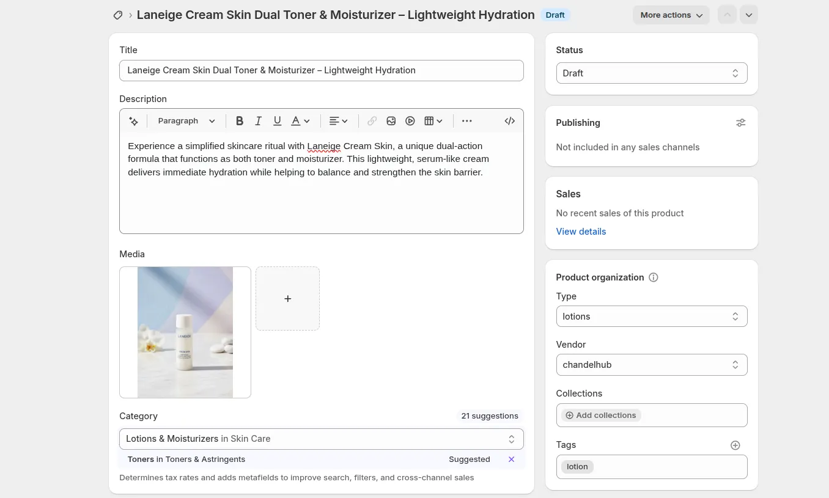Open Publishing channel settings icon
Viewport: 829px width, 498px height.
point(741,123)
